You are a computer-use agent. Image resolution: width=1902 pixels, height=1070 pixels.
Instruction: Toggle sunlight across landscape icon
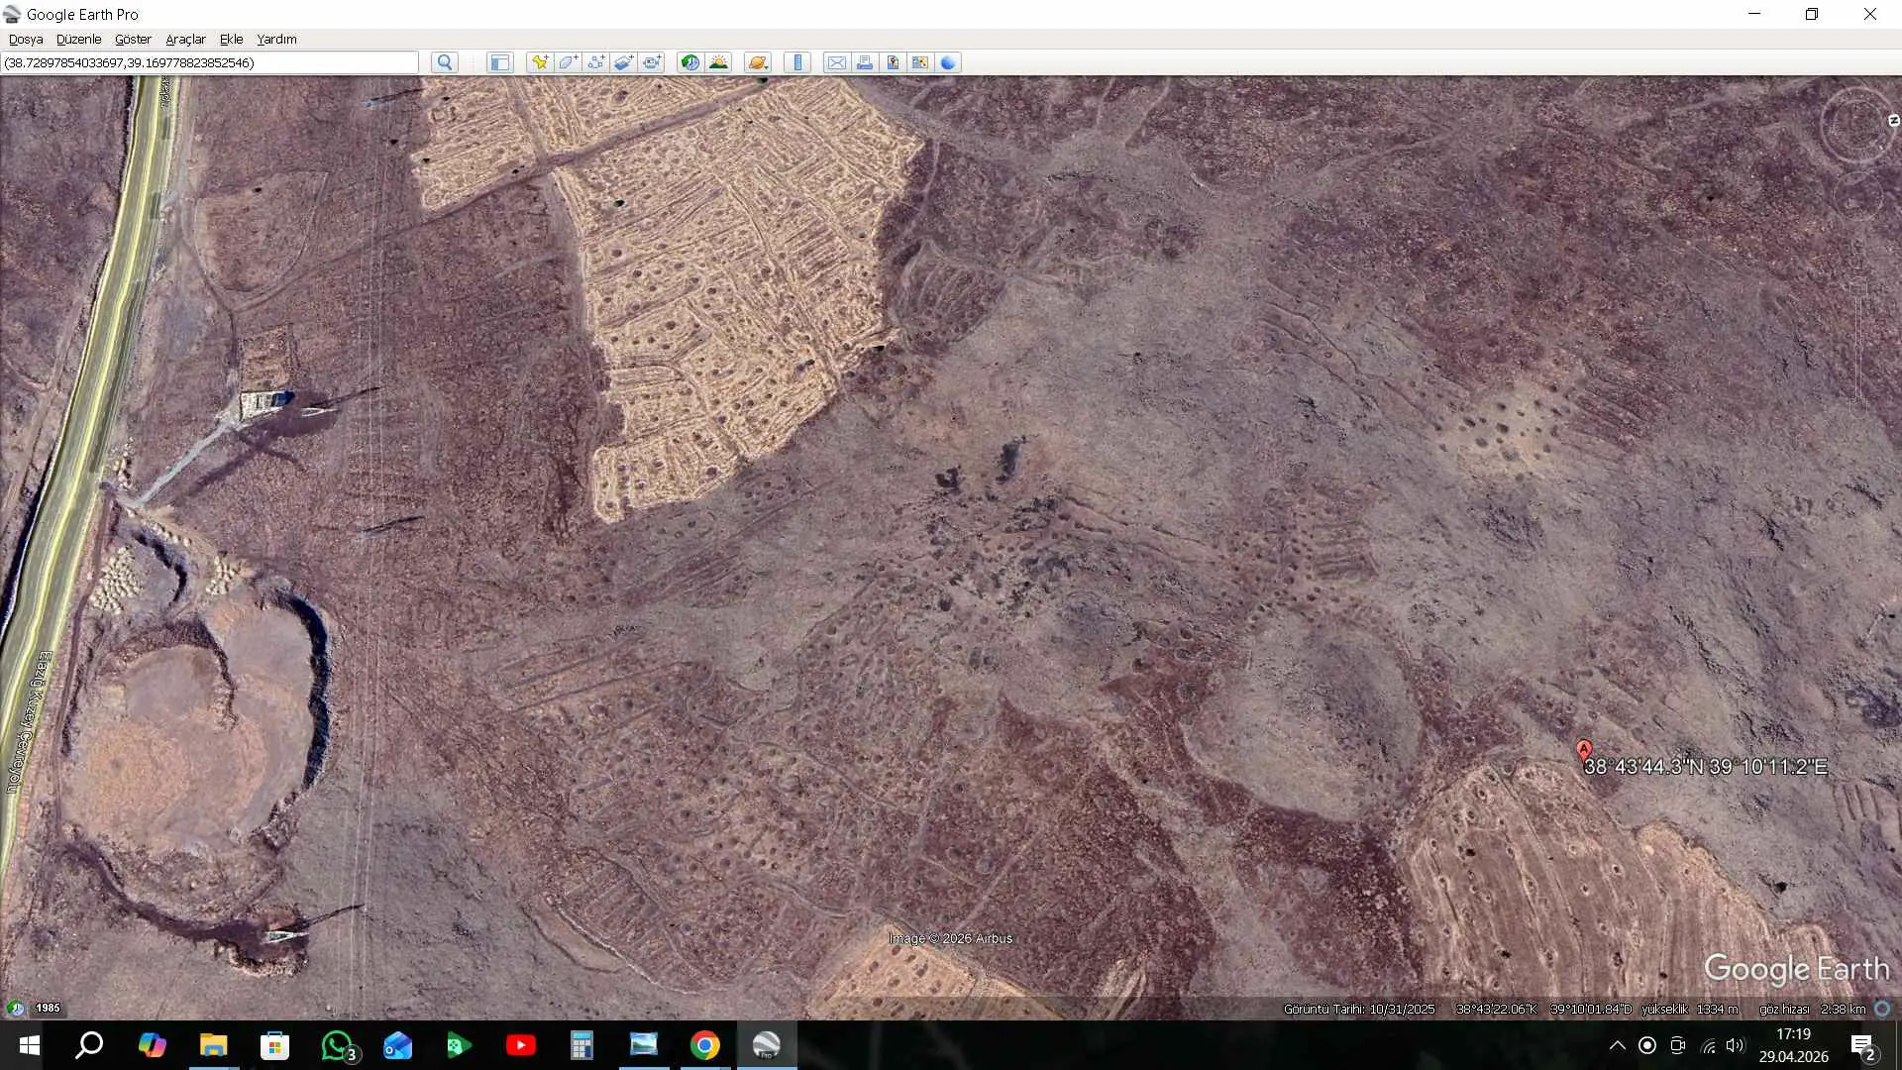click(x=718, y=62)
